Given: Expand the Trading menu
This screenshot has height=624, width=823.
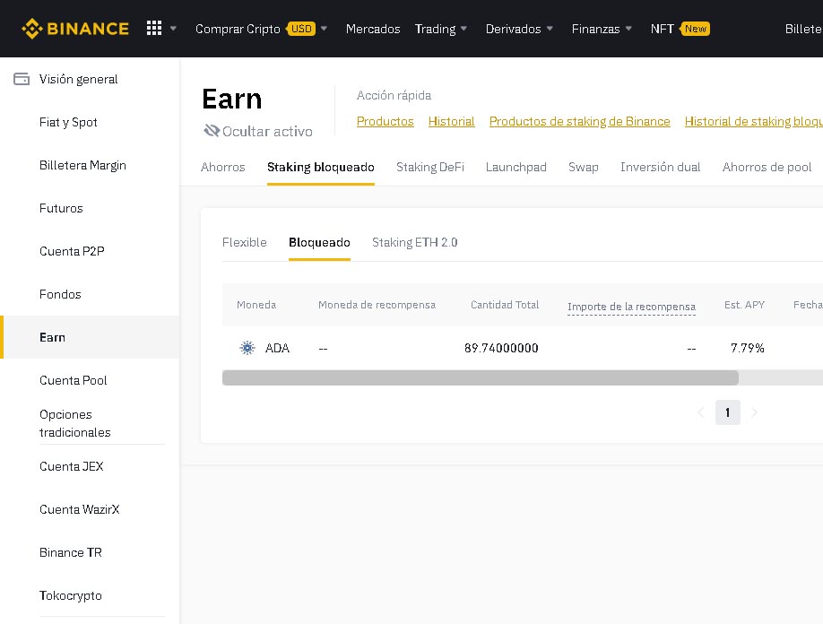Looking at the screenshot, I should (x=441, y=29).
